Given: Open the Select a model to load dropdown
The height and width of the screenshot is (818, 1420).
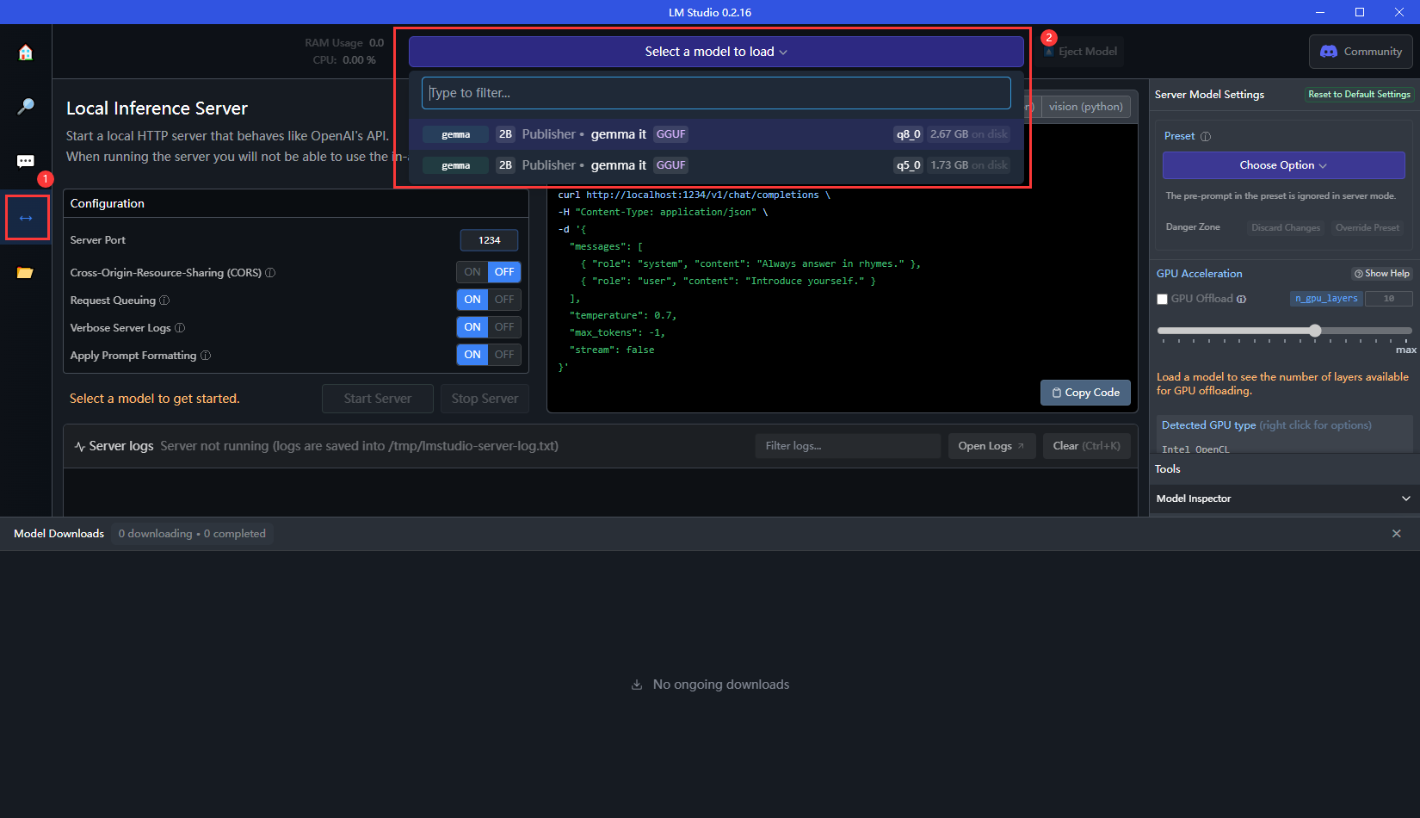Looking at the screenshot, I should click(716, 52).
